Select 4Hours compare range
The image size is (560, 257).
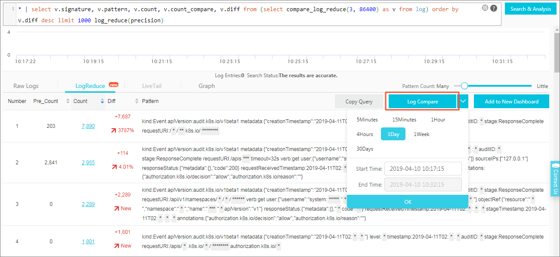click(365, 134)
